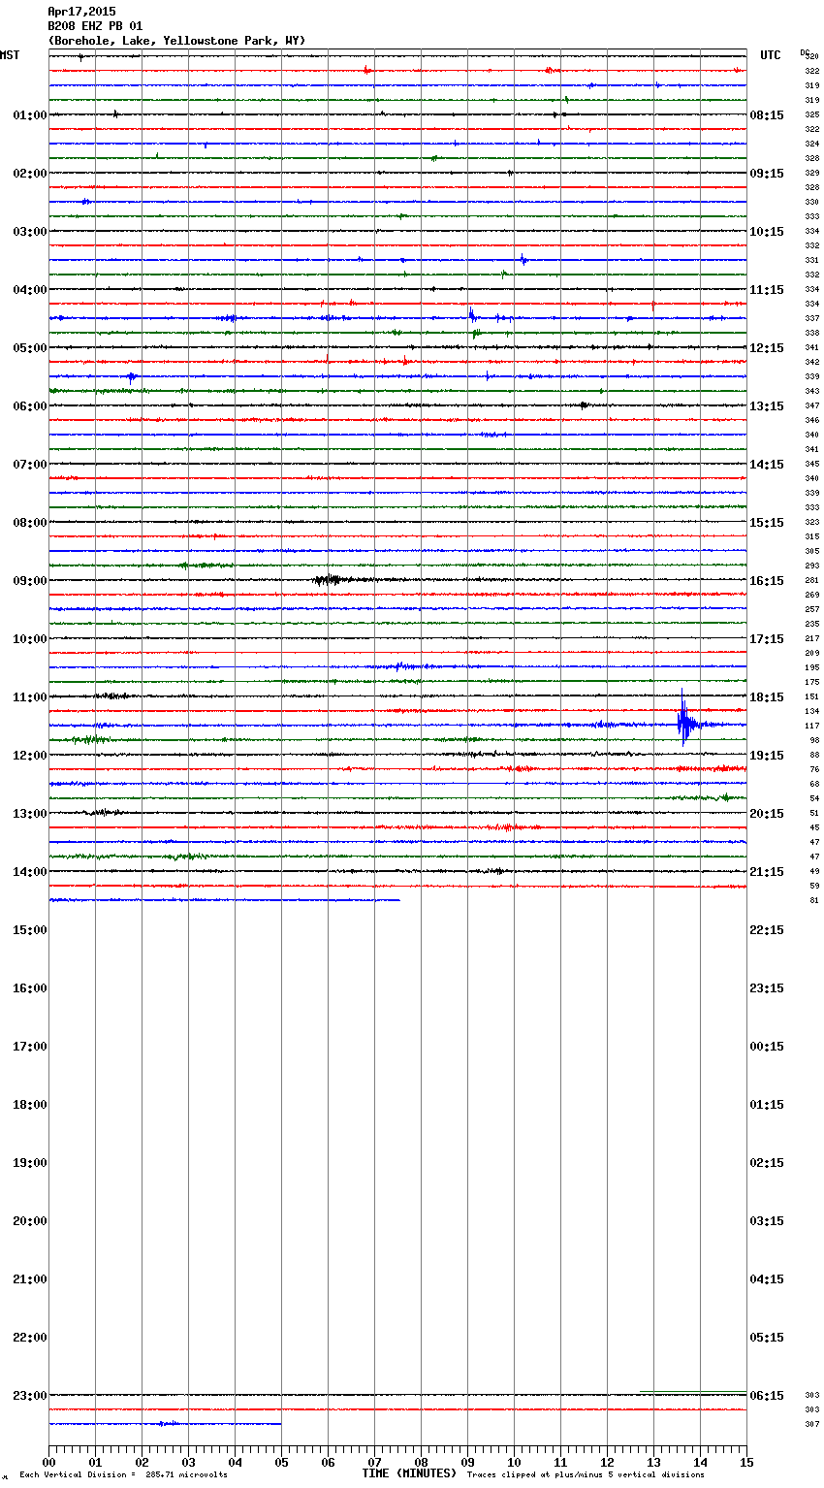
Task: Click the date label Apr17,2015
Action: (x=81, y=12)
